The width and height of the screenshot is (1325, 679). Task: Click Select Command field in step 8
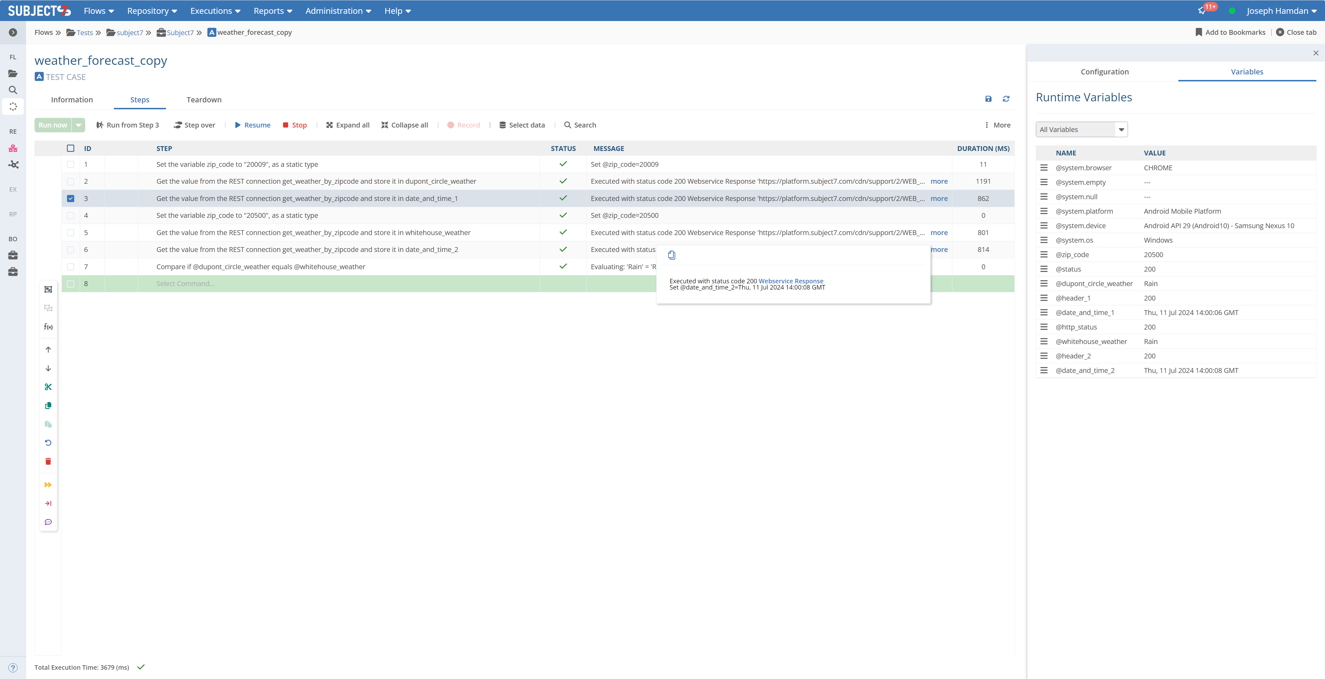pyautogui.click(x=186, y=284)
